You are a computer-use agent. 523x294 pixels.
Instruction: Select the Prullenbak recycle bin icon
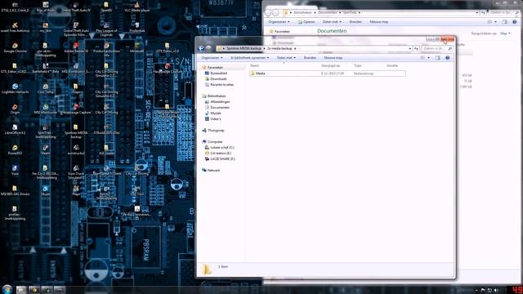pyautogui.click(x=136, y=27)
